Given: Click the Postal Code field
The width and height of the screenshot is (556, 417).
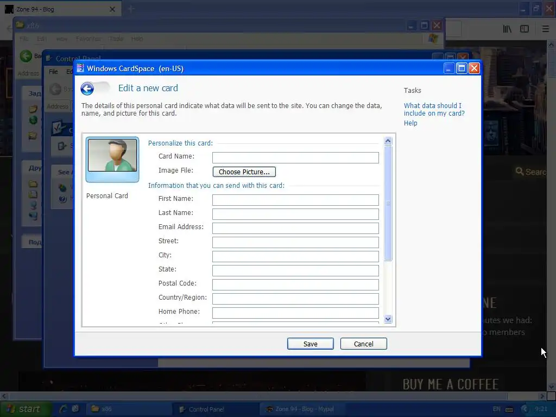Looking at the screenshot, I should [x=295, y=285].
